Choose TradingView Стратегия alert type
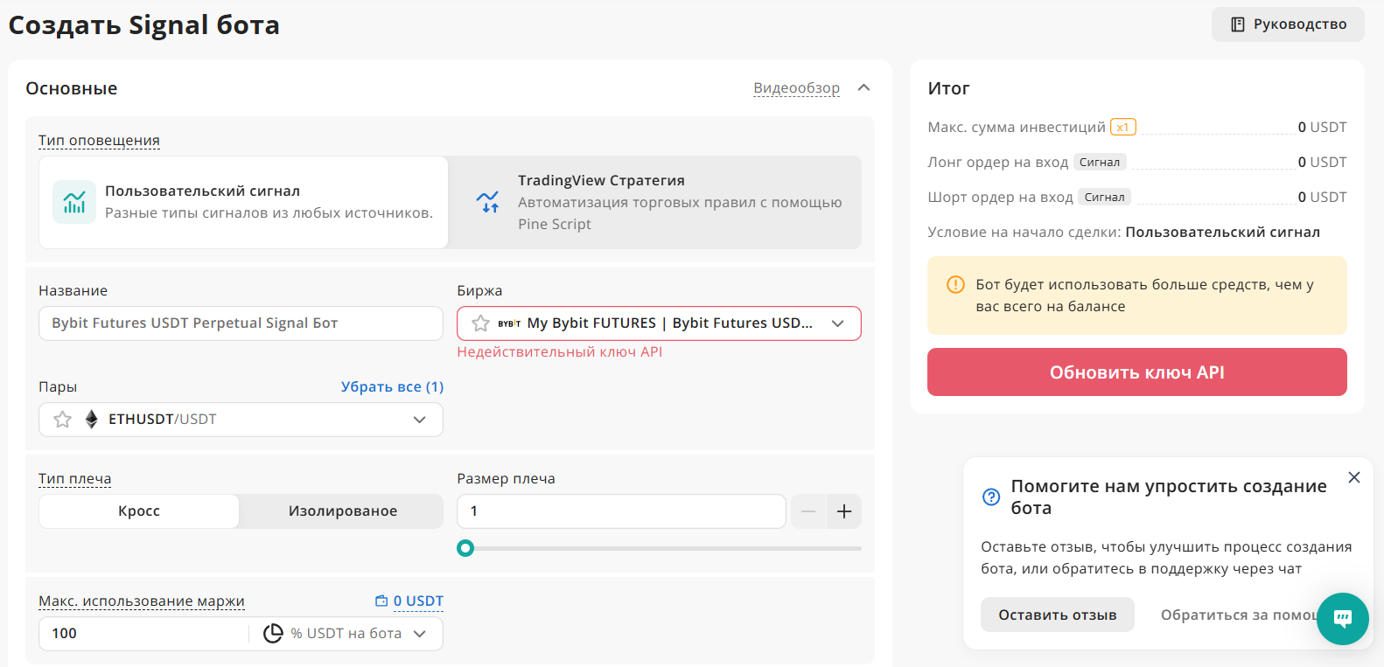The image size is (1384, 667). (654, 202)
